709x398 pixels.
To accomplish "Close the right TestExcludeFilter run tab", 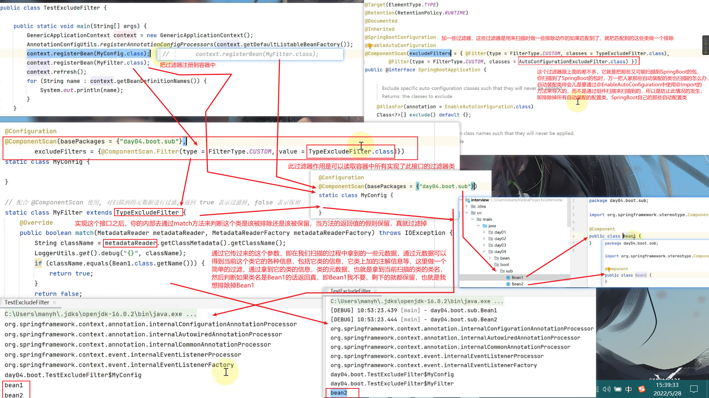I will click(376, 291).
